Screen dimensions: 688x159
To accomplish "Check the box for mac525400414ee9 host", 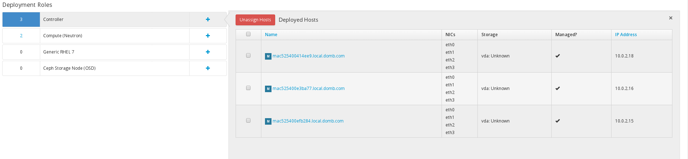I will (248, 55).
